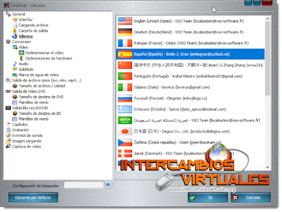Click the language list scroll-up arrow
This screenshot has height=212, width=282.
click(268, 19)
